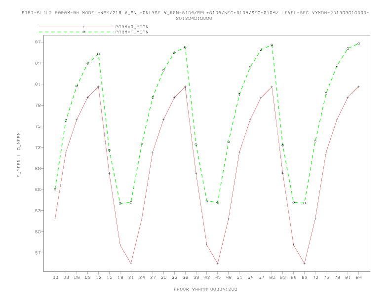This screenshot has height=302, width=391.
Task: Click the y-axis tick label 87
Action: (x=38, y=42)
